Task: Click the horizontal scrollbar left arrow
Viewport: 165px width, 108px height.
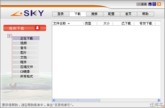Action: 54,100
